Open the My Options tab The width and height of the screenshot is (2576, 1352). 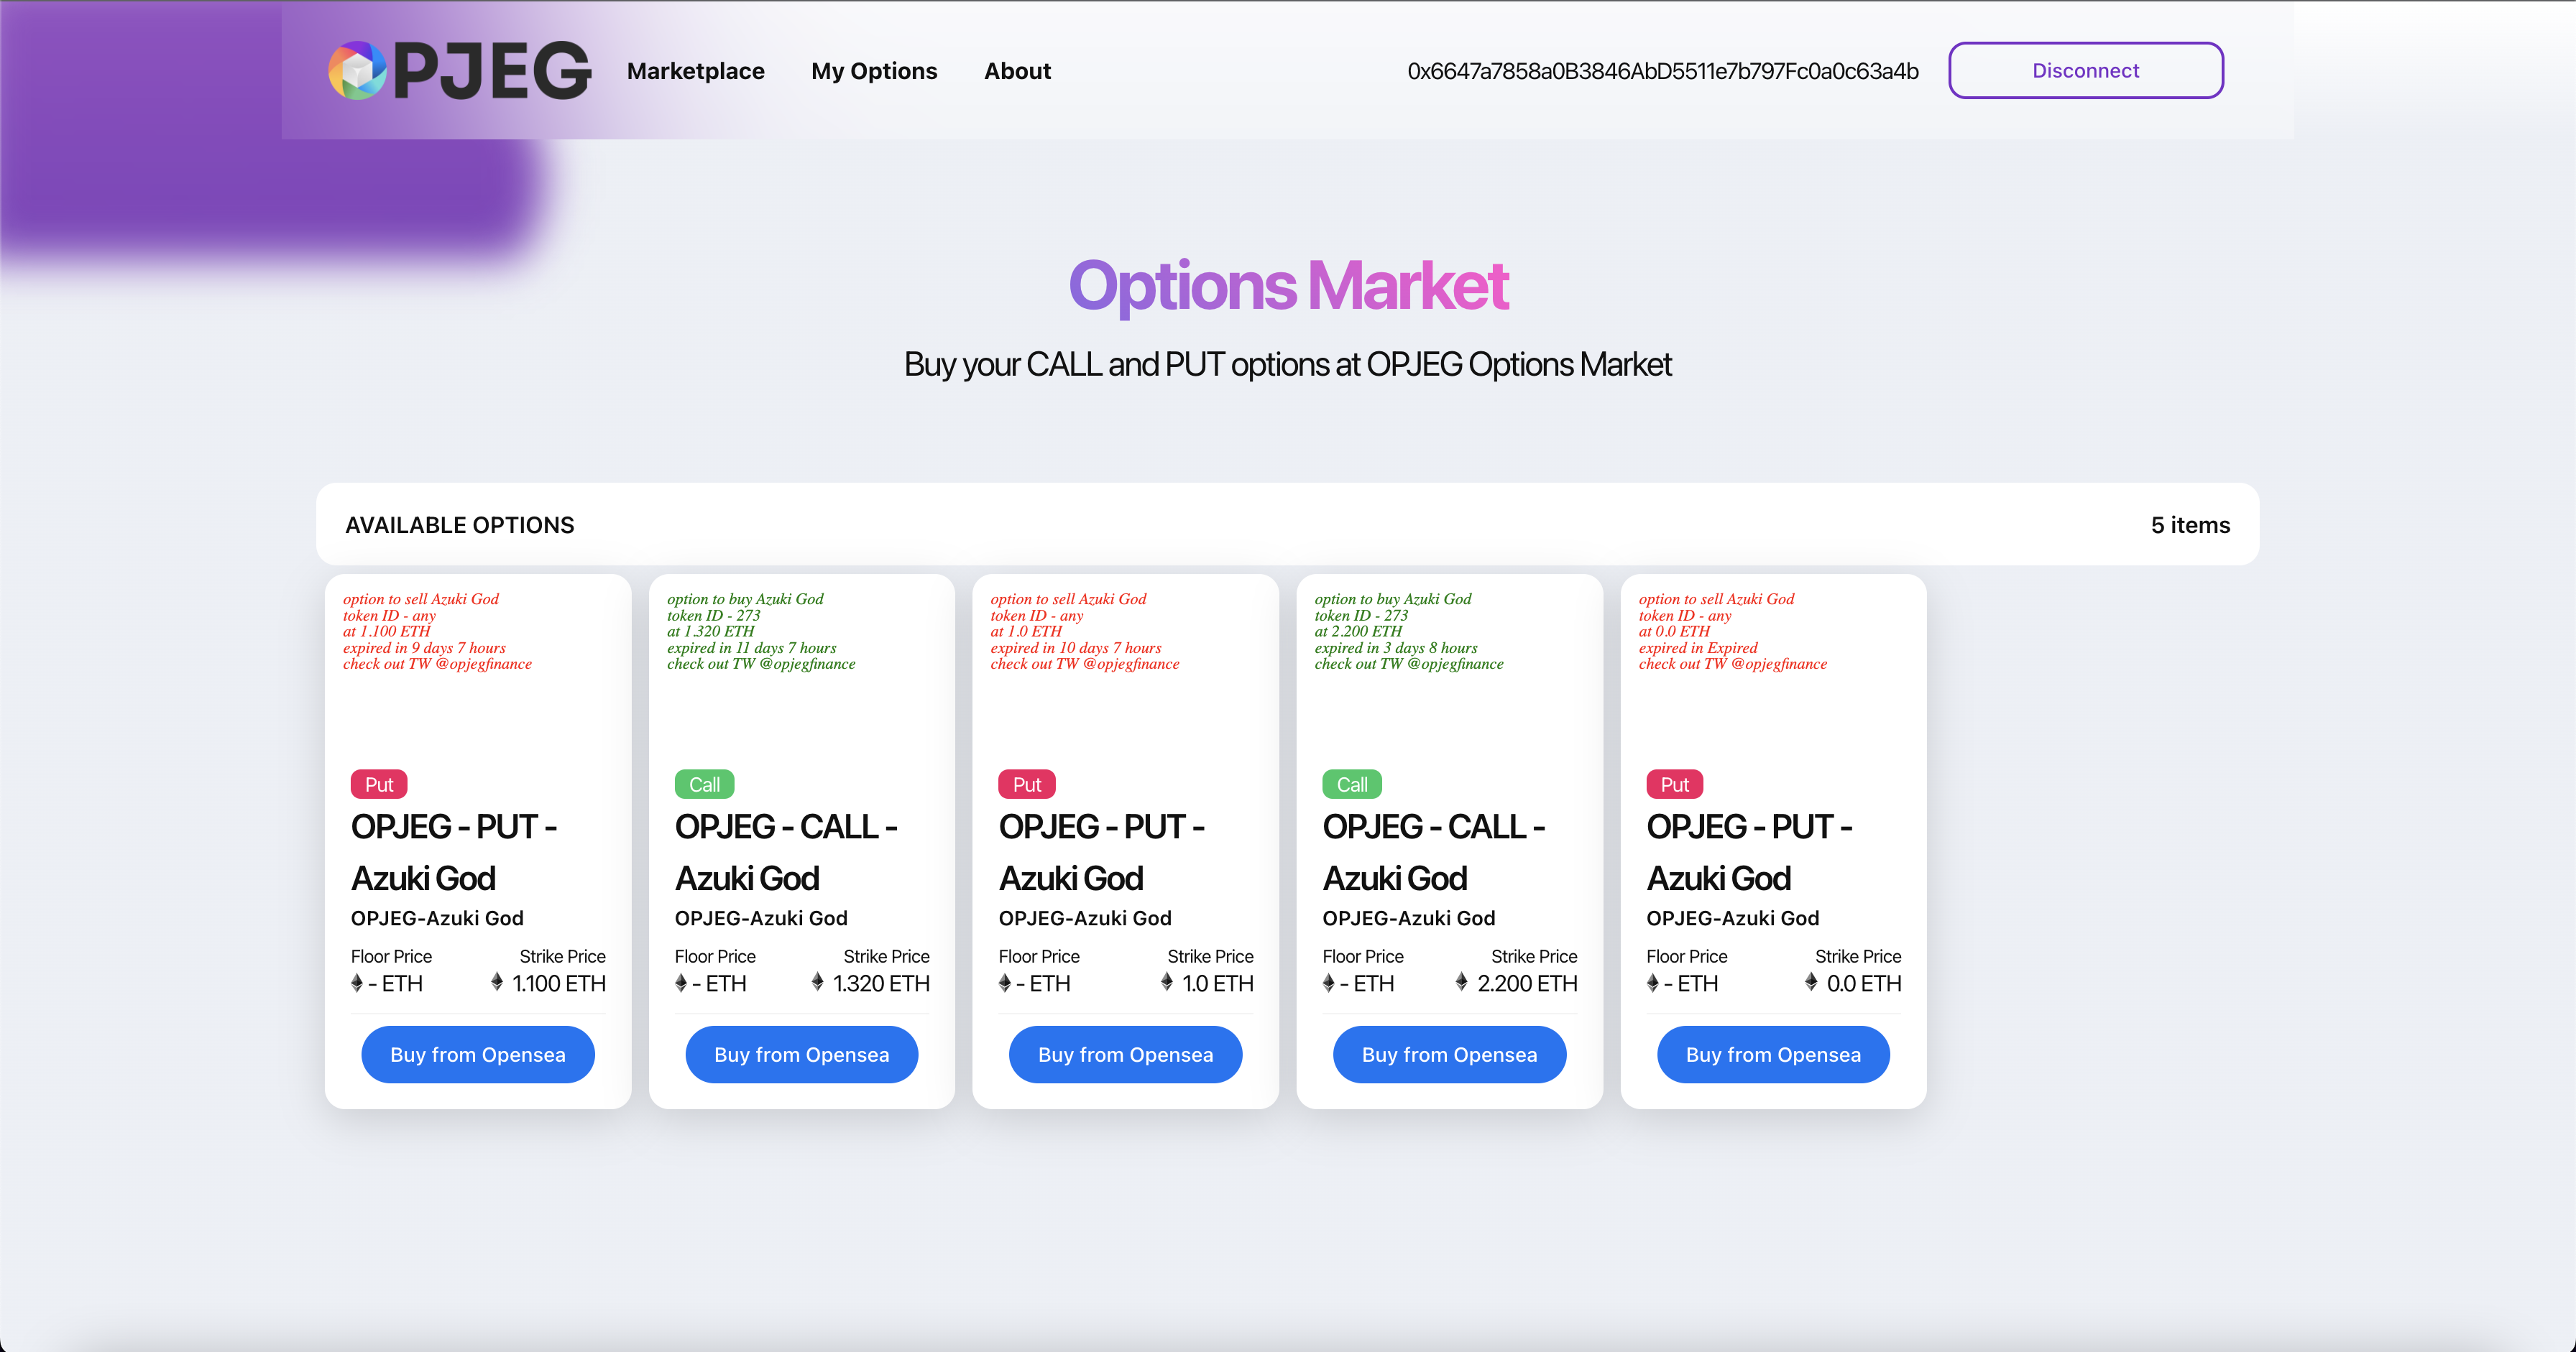[x=874, y=70]
